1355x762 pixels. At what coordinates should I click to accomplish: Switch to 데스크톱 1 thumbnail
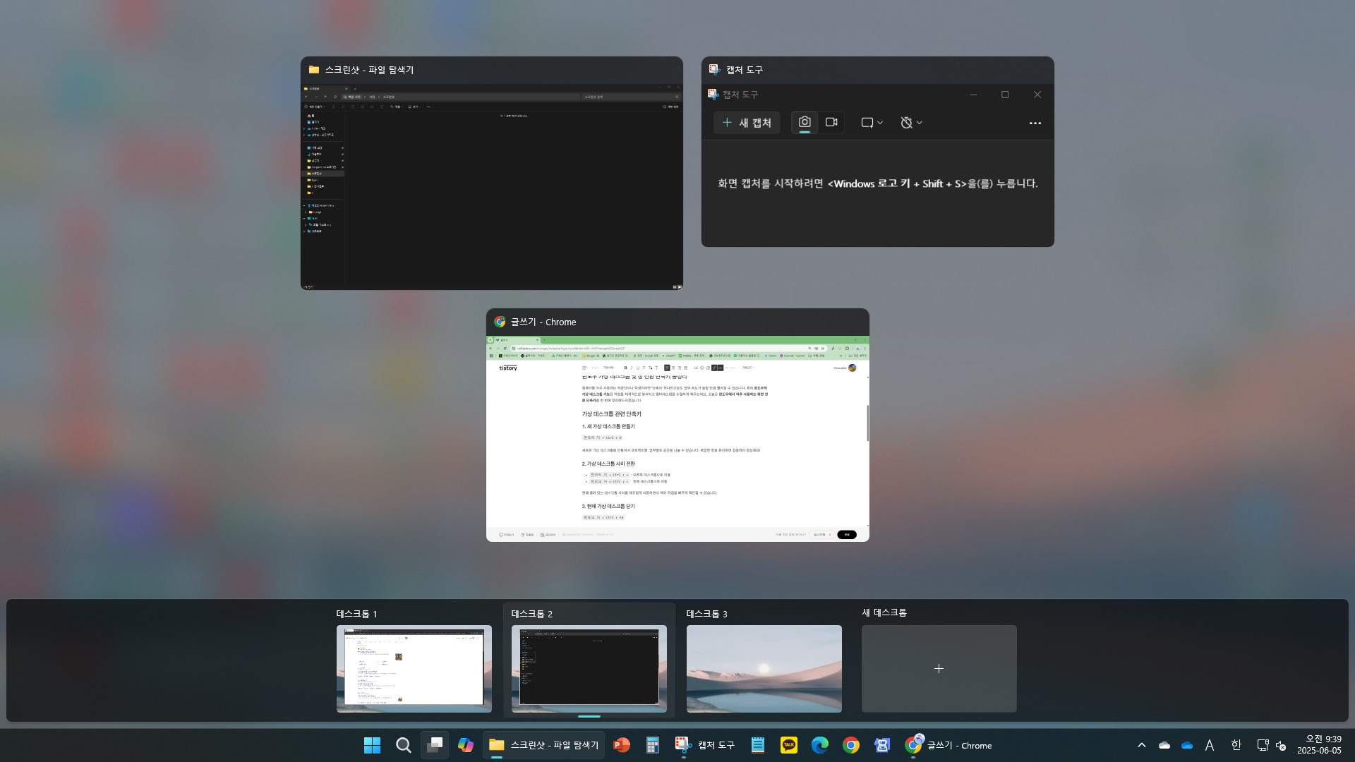click(x=414, y=668)
